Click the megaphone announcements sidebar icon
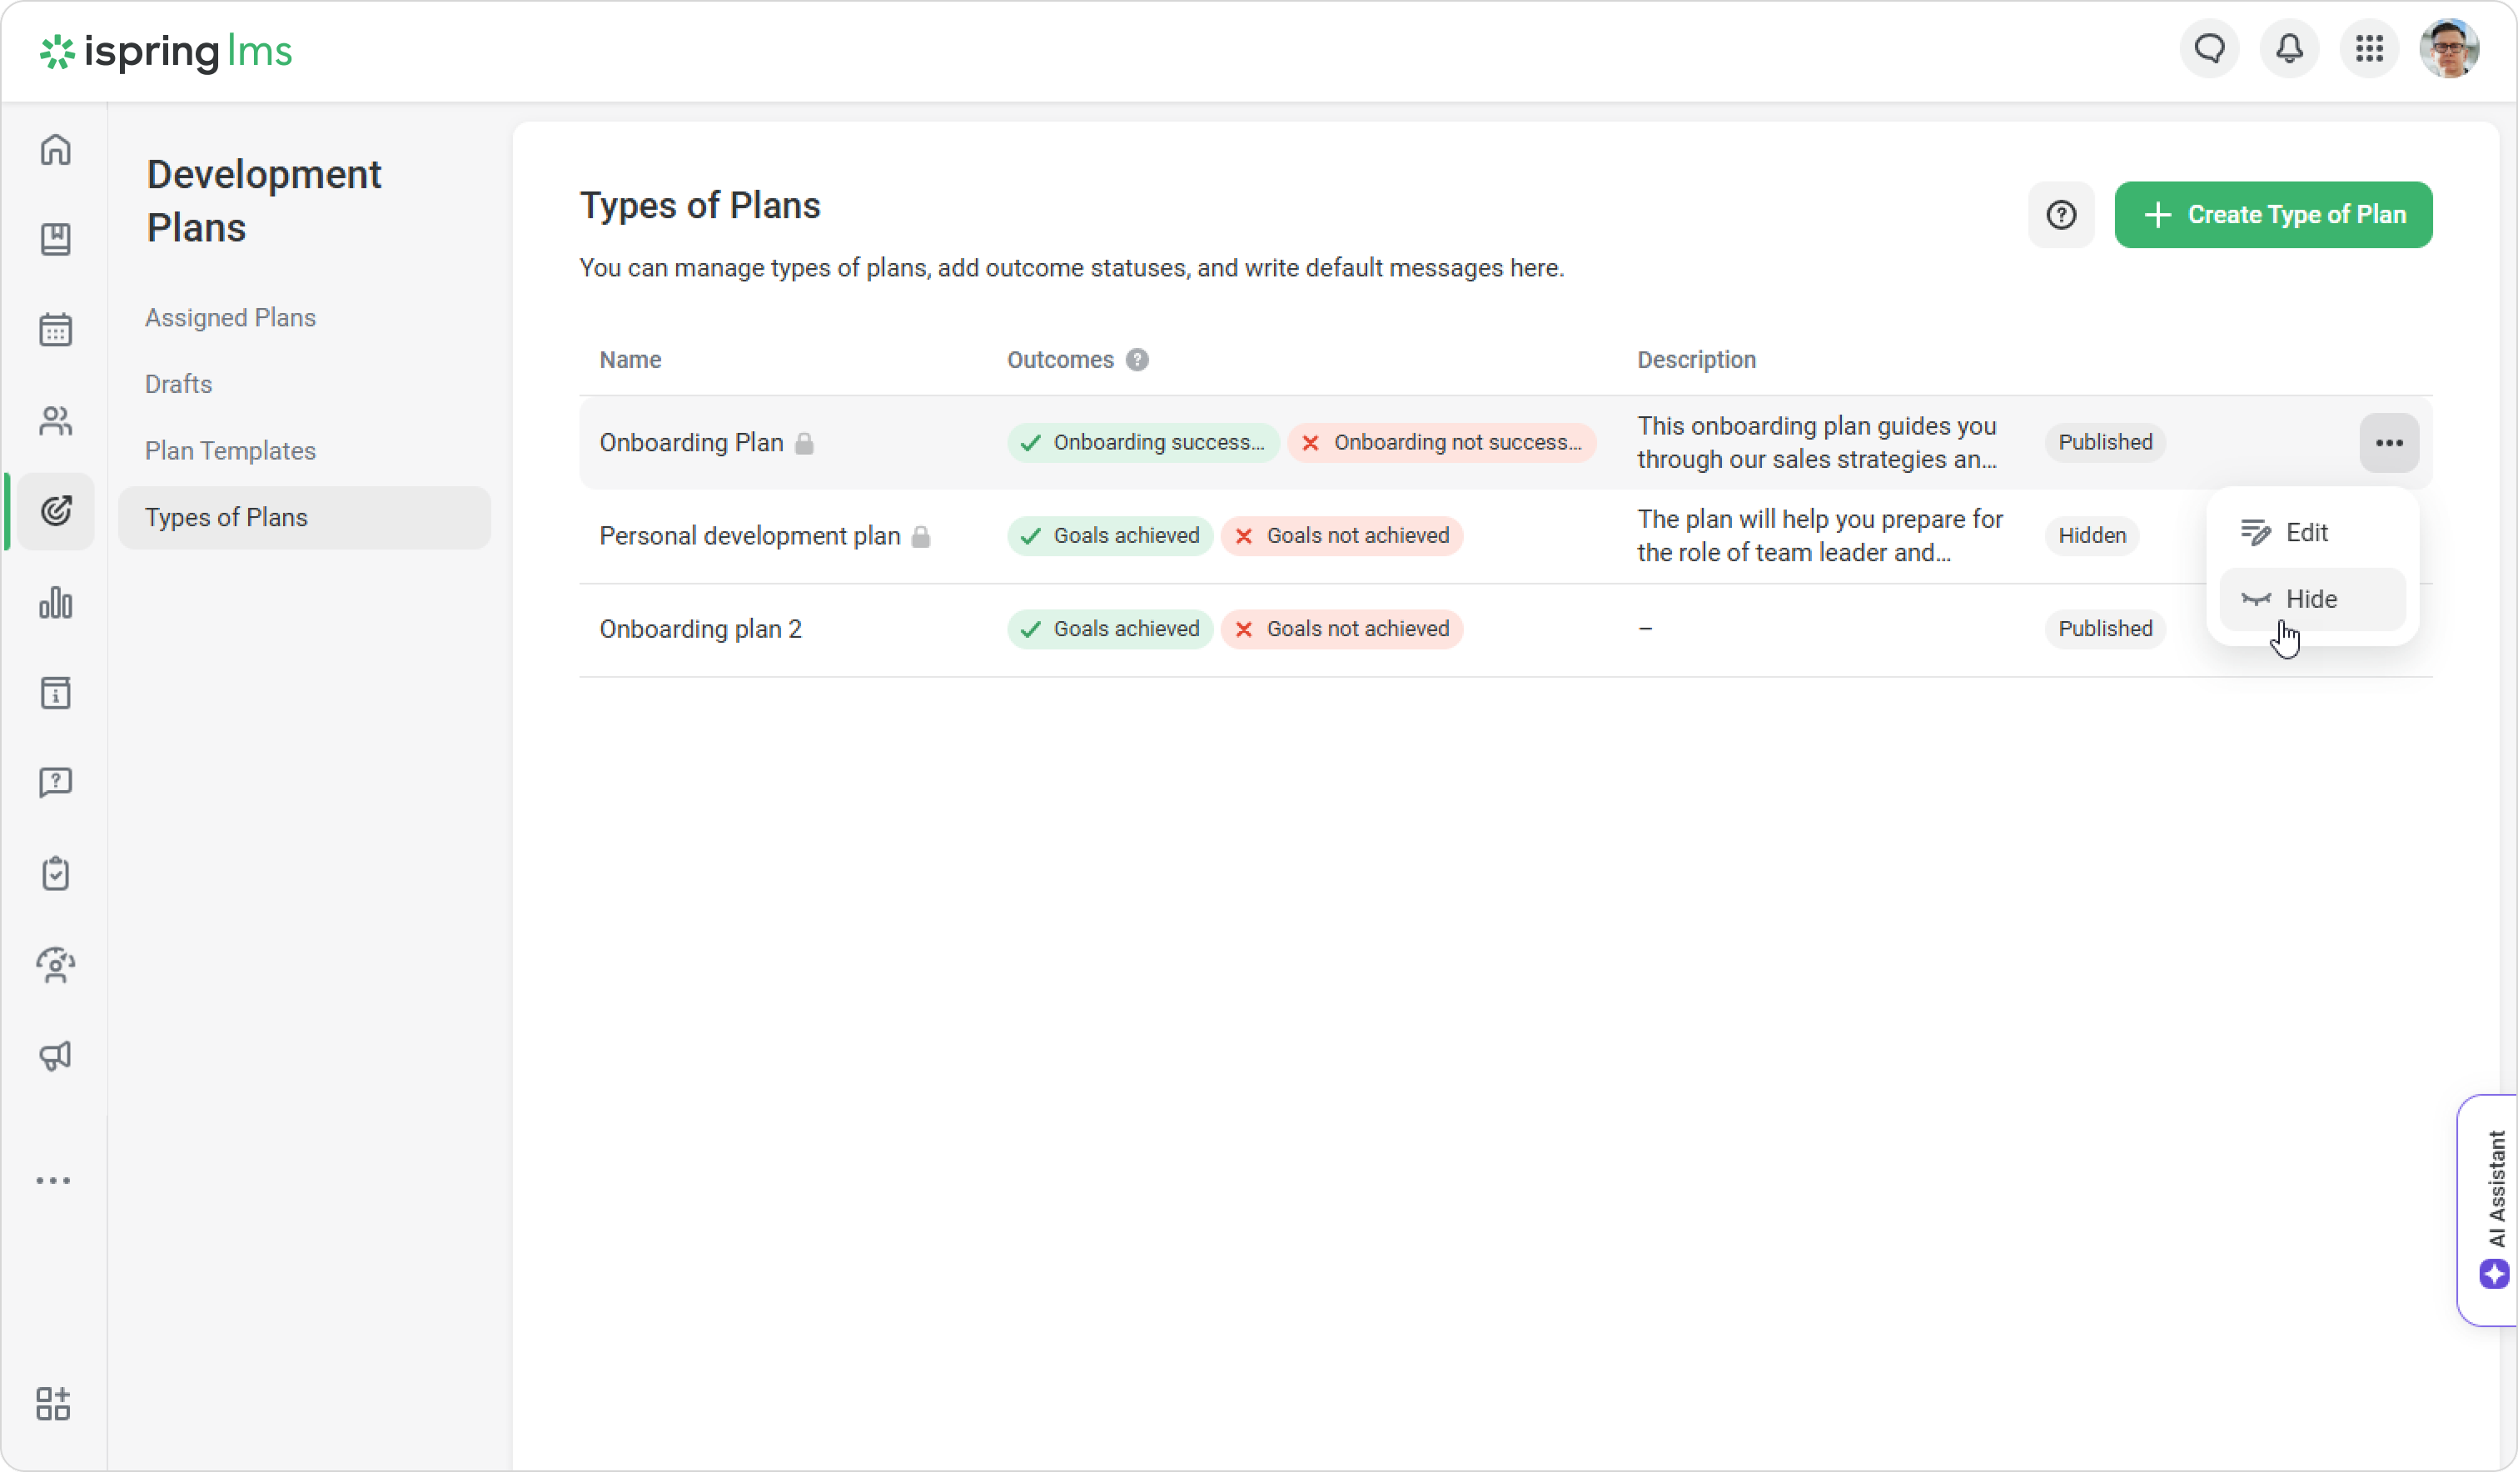The image size is (2518, 1472). coord(56,1057)
